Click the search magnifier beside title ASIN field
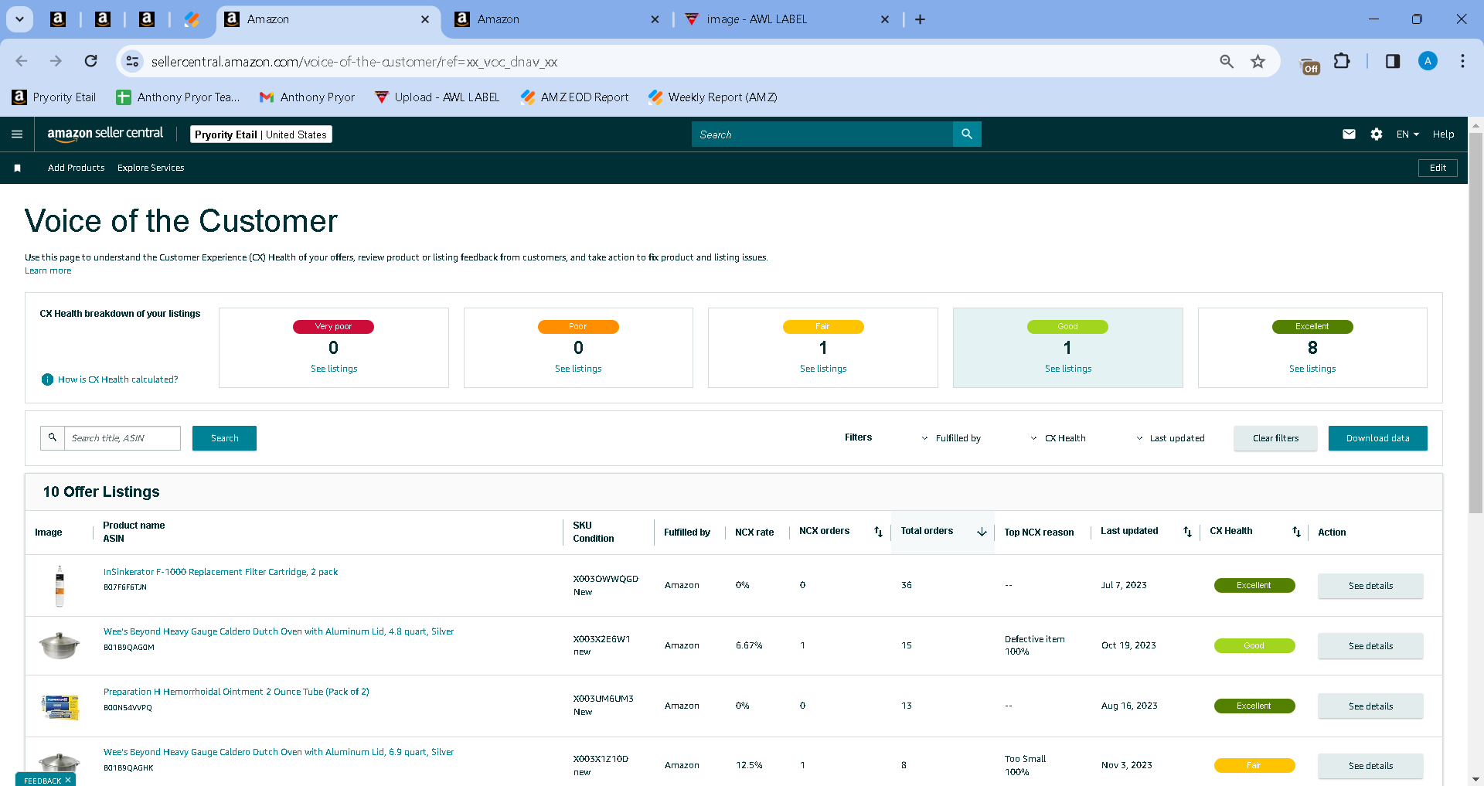The image size is (1484, 786). point(53,438)
